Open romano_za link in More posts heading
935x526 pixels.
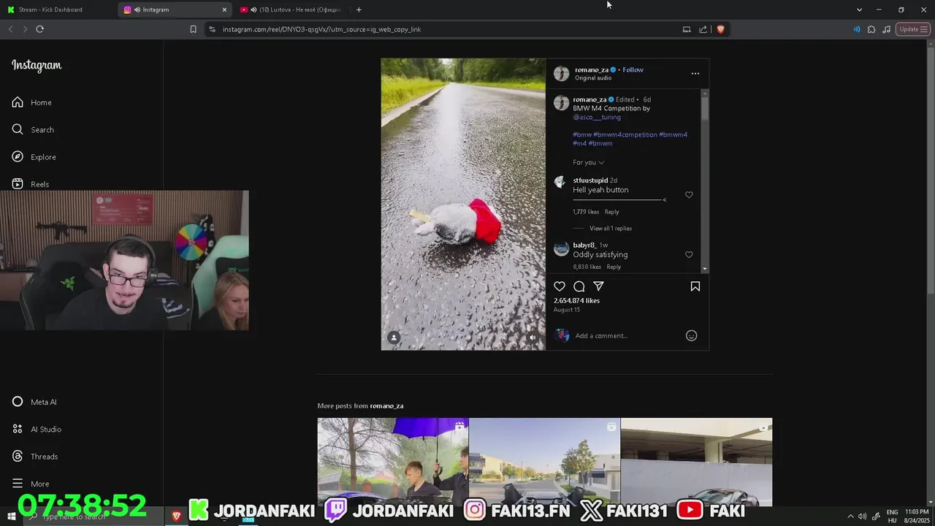click(x=386, y=406)
